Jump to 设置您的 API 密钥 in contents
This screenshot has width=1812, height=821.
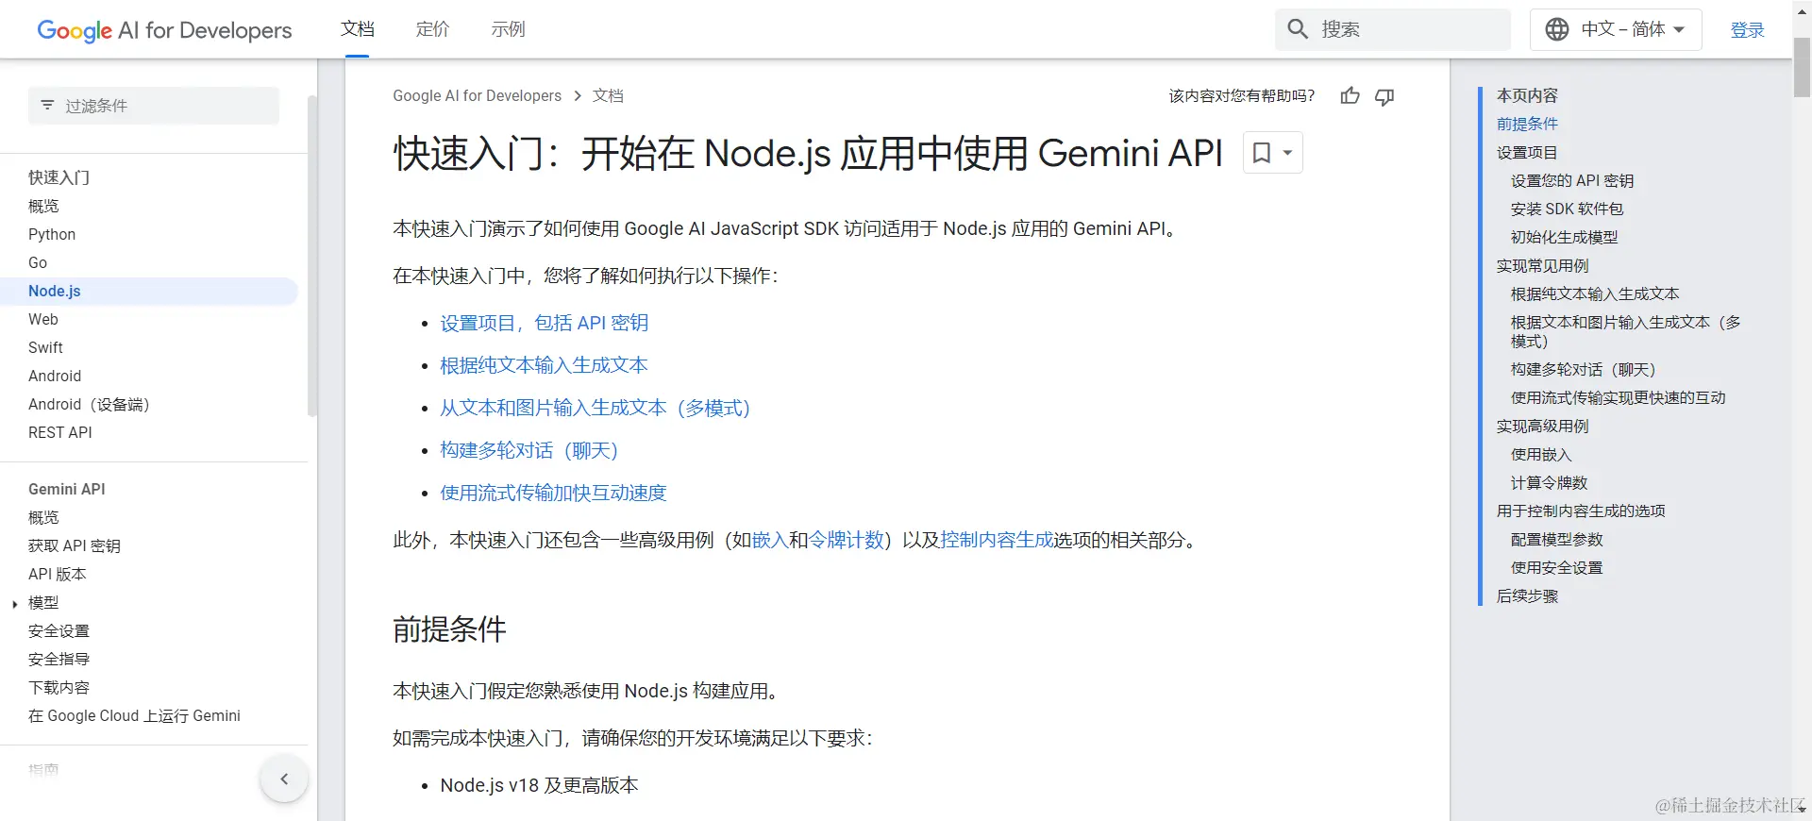coord(1572,180)
